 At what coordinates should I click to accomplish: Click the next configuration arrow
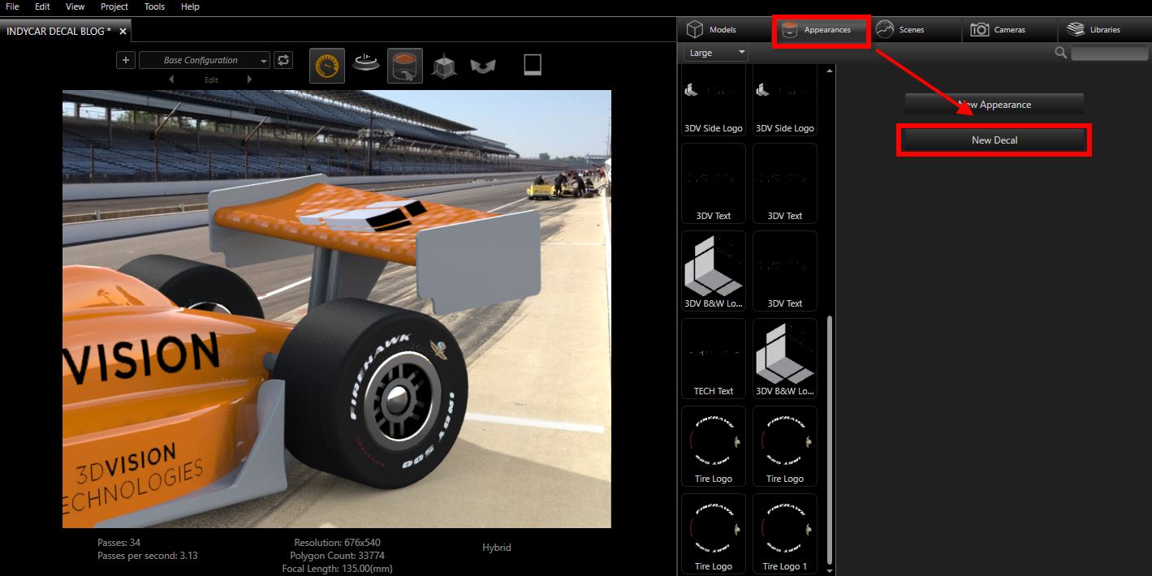(x=249, y=80)
